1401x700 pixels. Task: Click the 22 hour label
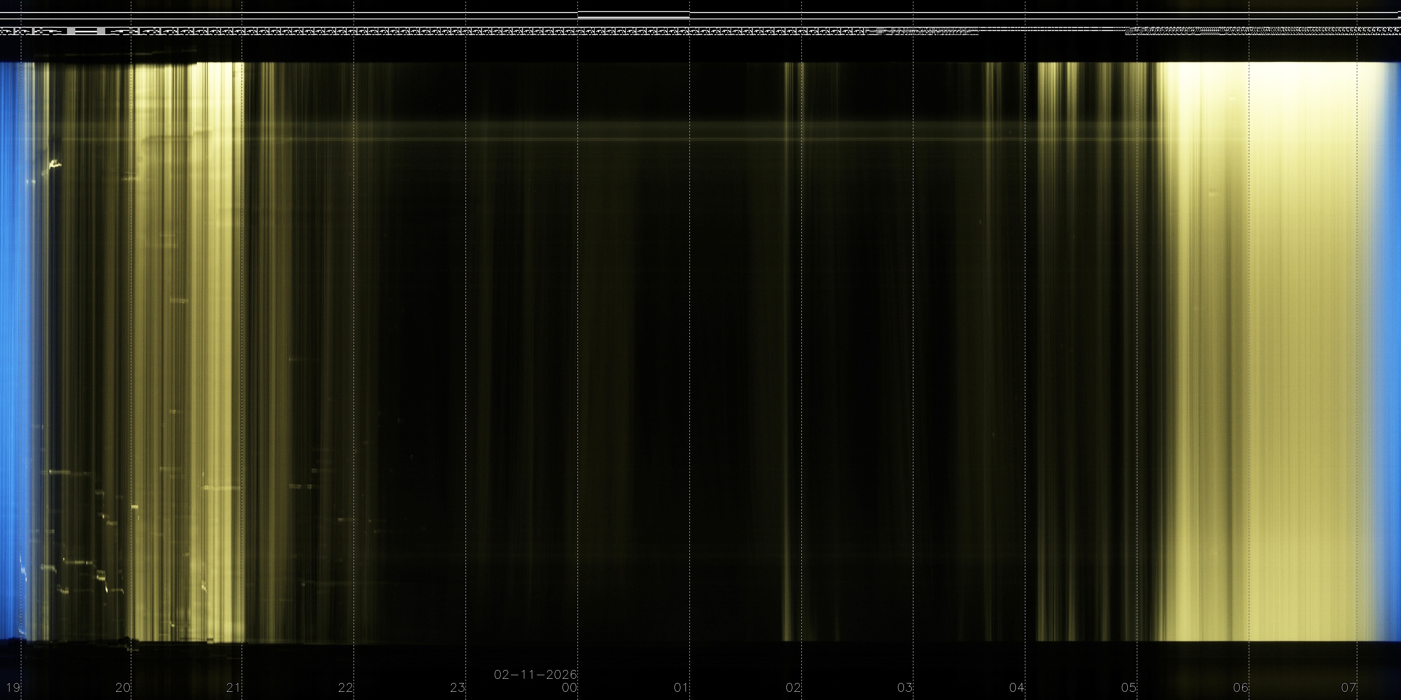pos(345,687)
